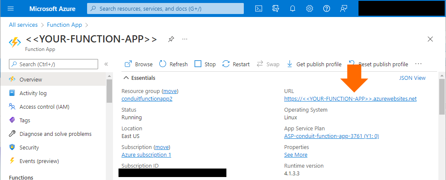Focus the sidebar Search (Ctrl+/) box

(x=54, y=64)
